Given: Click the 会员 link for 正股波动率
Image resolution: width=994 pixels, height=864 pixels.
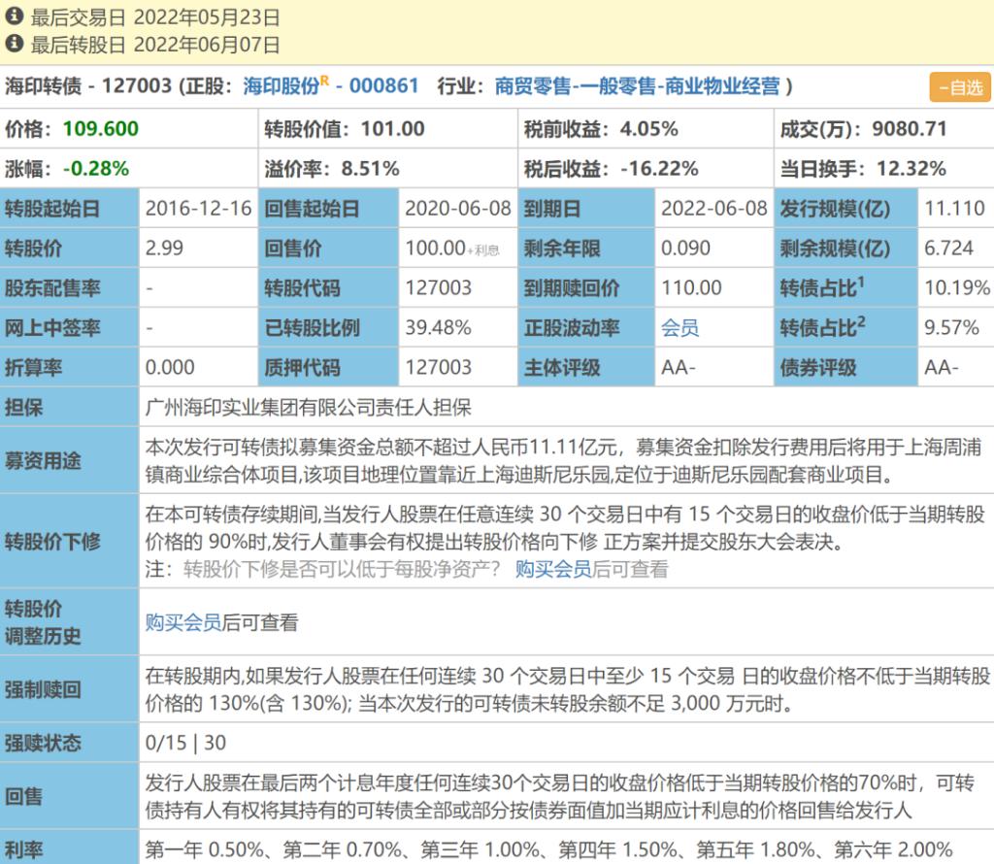Looking at the screenshot, I should (679, 328).
